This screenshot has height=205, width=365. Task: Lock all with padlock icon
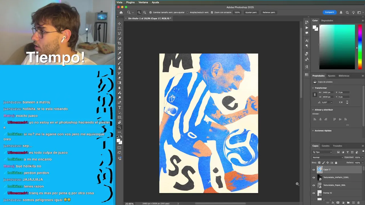[x=336, y=163]
